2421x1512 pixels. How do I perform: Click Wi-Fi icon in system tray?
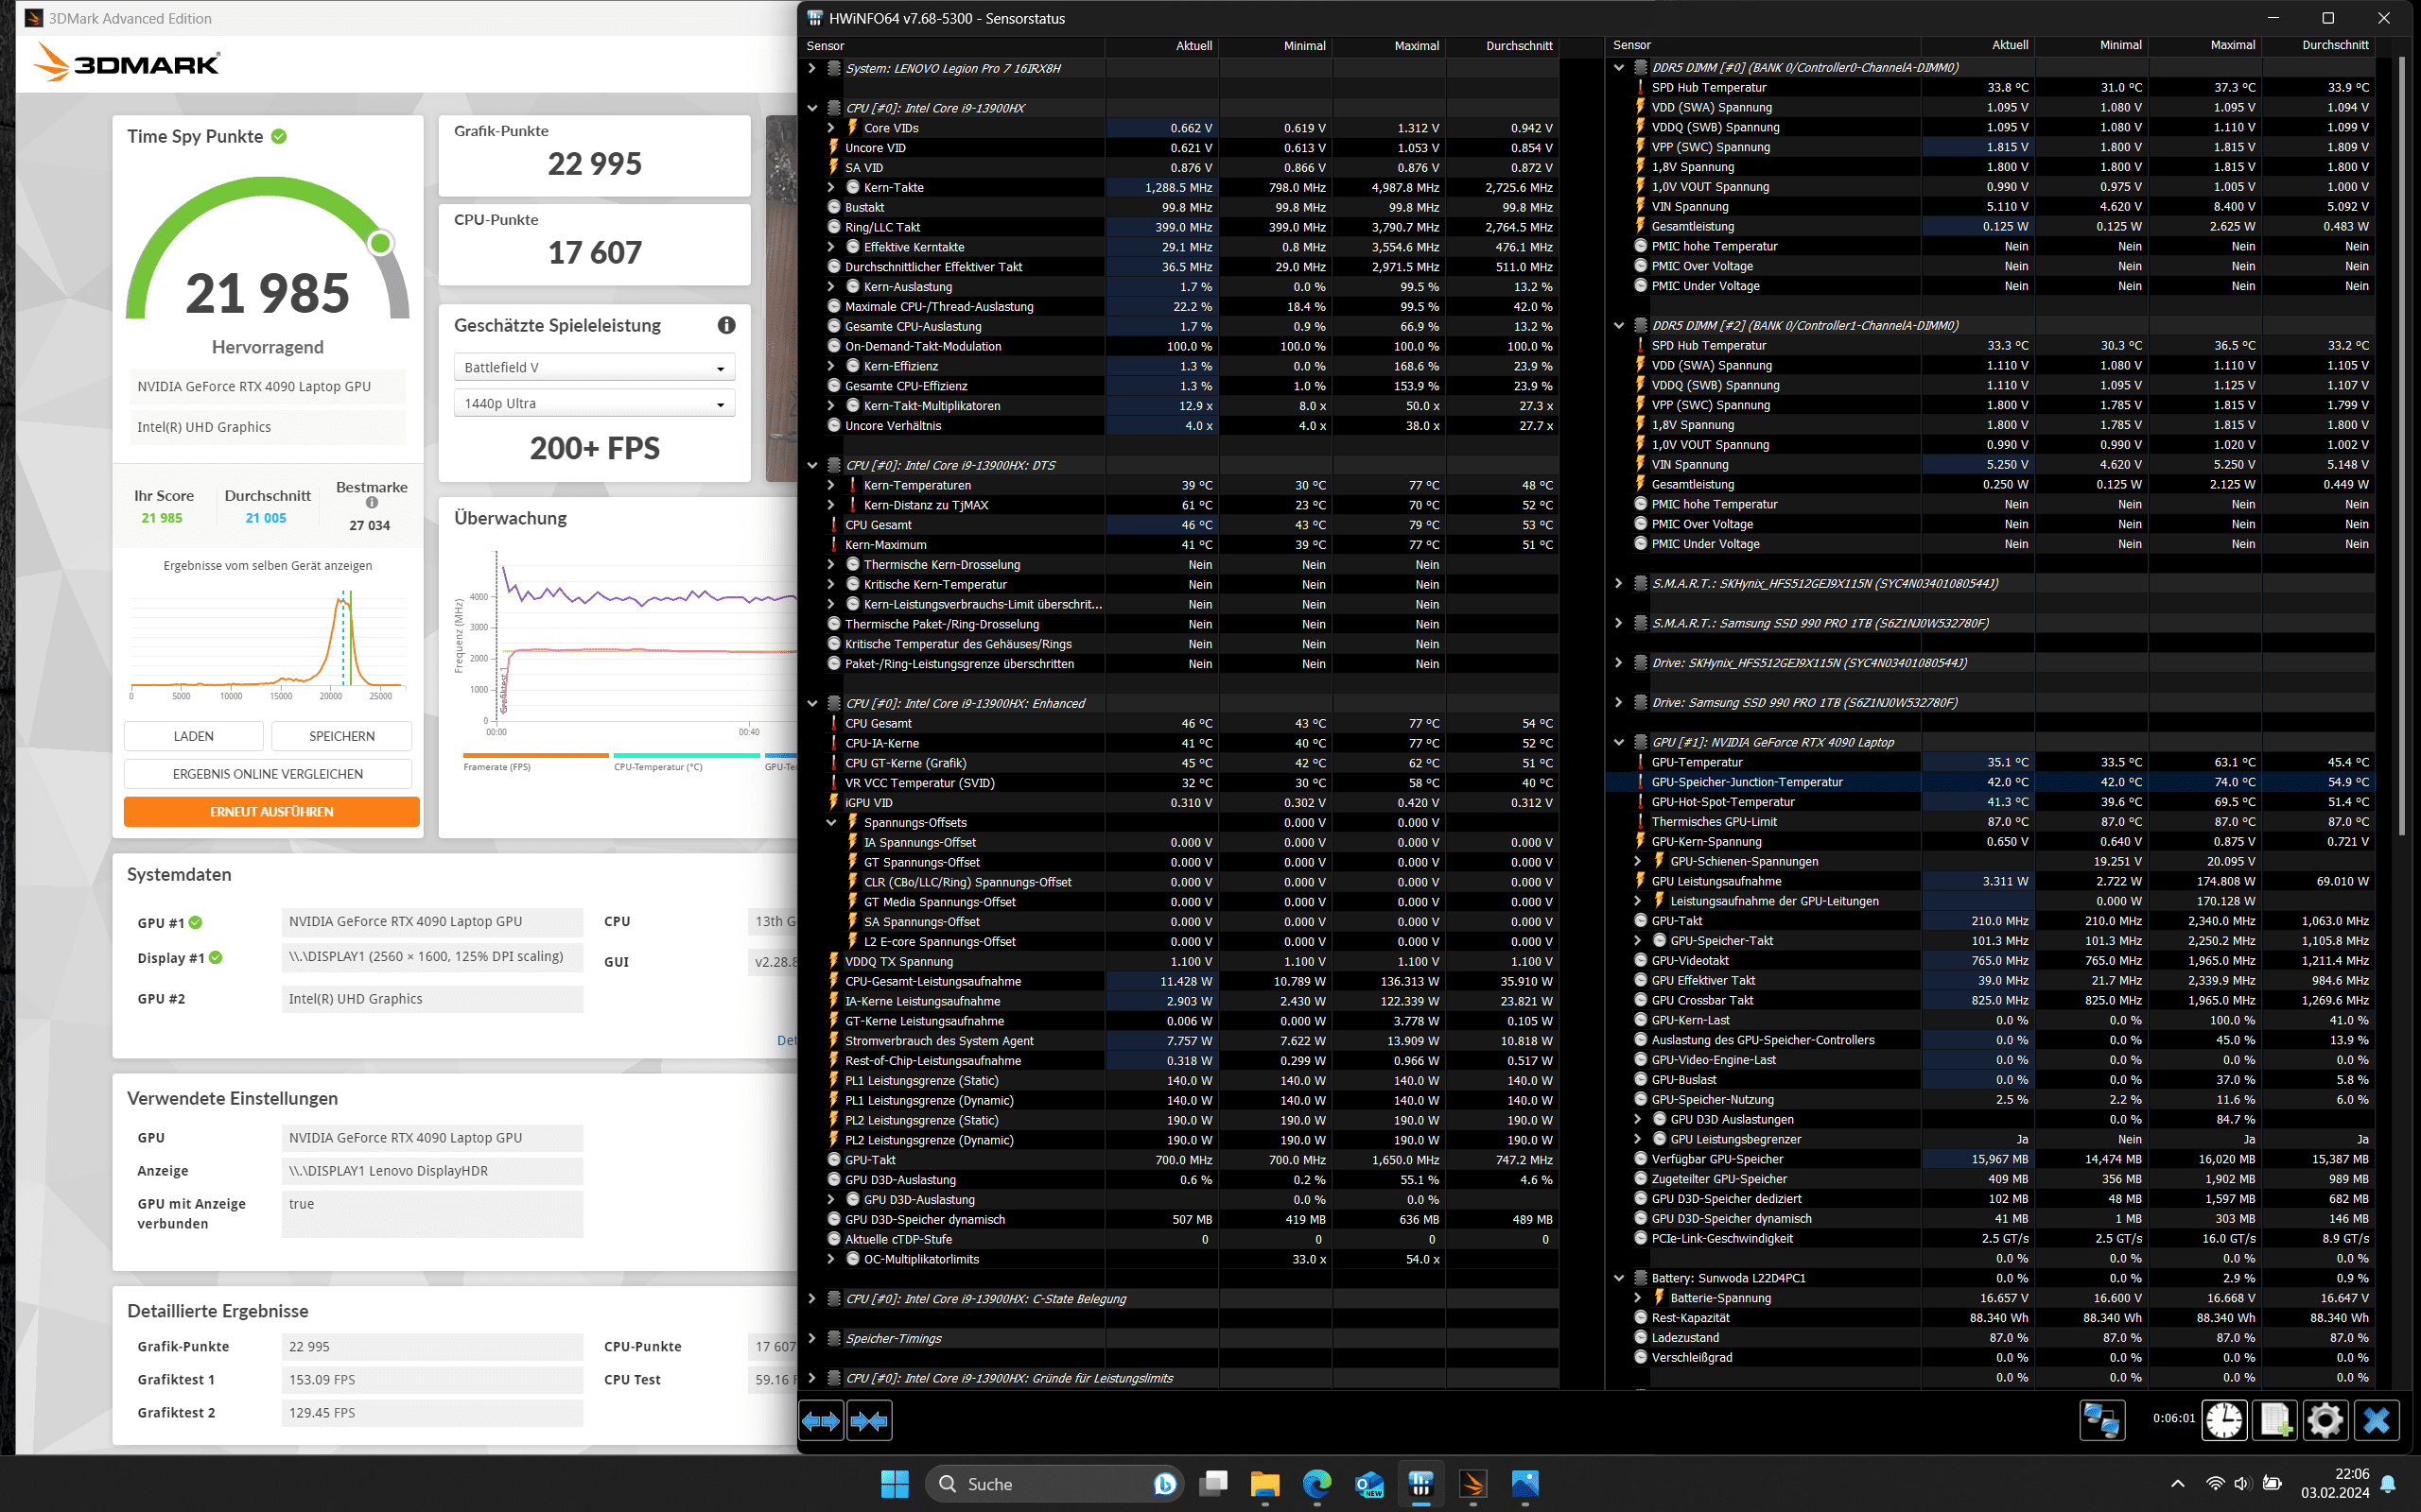coord(2215,1484)
